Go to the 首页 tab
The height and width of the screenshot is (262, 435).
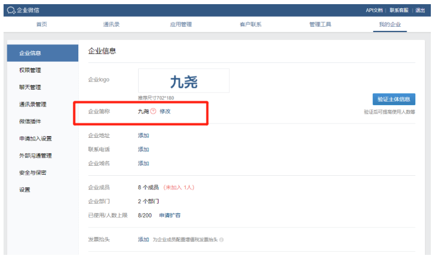[x=42, y=24]
